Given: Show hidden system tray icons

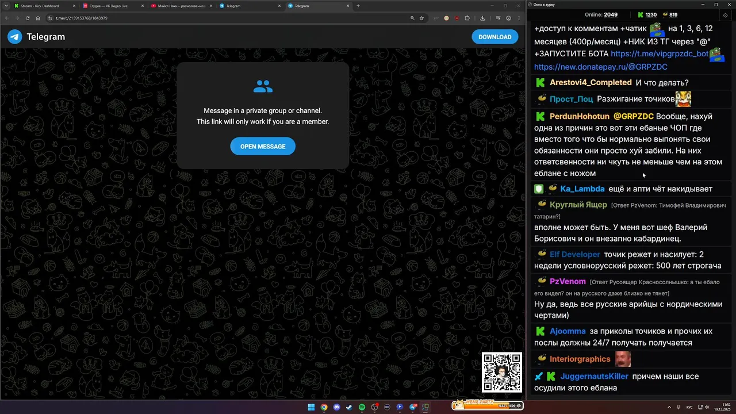Looking at the screenshot, I should [x=670, y=407].
